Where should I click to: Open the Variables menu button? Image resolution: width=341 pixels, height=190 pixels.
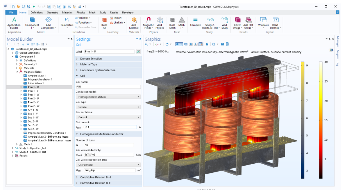tap(83, 18)
